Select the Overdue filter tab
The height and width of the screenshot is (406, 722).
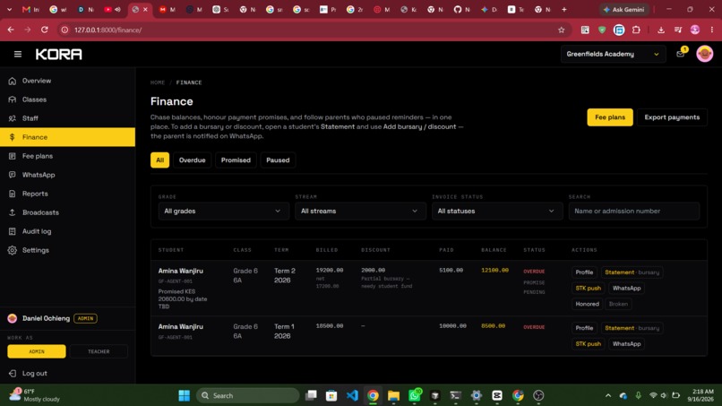[192, 160]
